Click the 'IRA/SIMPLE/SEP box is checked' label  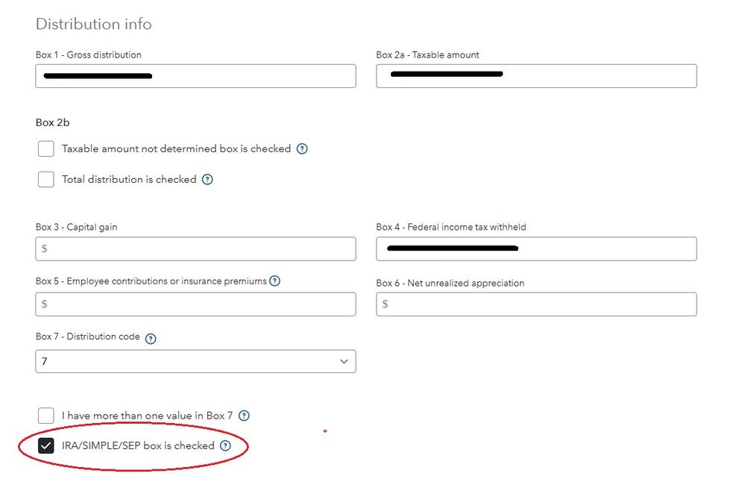[138, 445]
